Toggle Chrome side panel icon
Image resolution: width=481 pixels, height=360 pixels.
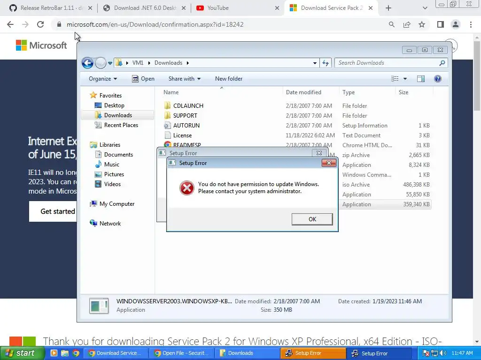coord(441,24)
